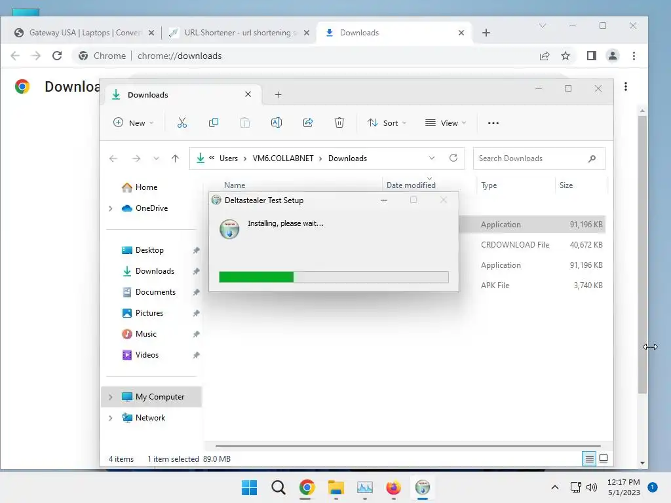Viewport: 671px width, 503px height.
Task: Open the View dropdown menu
Action: pyautogui.click(x=446, y=122)
